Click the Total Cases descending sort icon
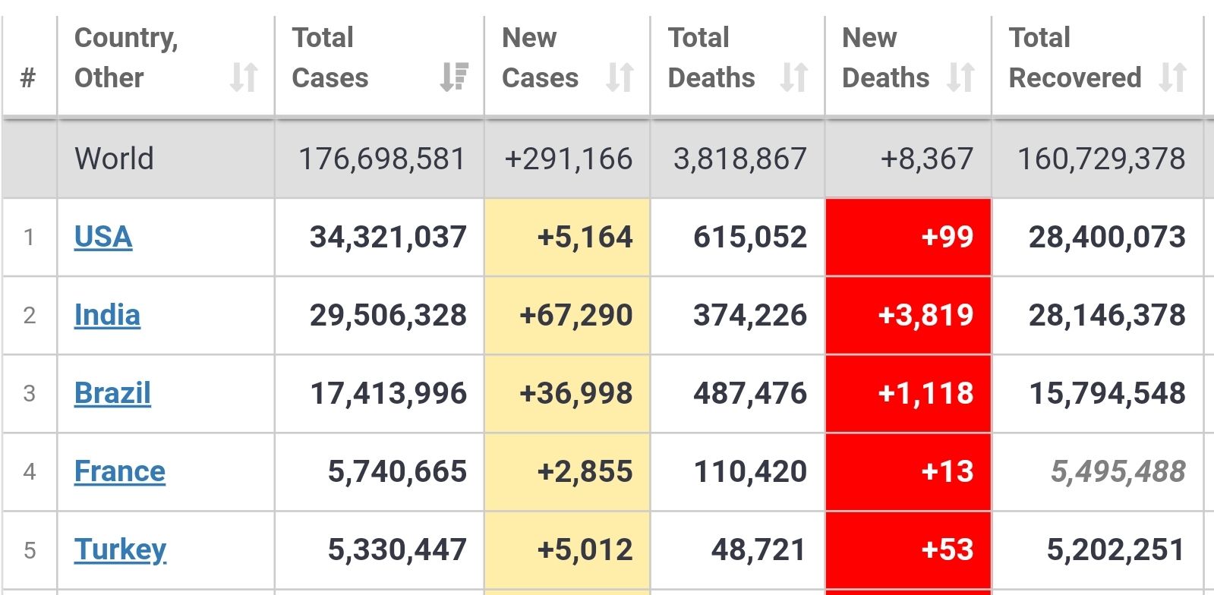 454,77
